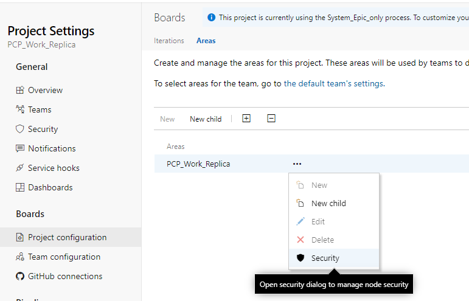469x301 pixels.
Task: Collapse all area nodes with minus icon
Action: pos(271,119)
